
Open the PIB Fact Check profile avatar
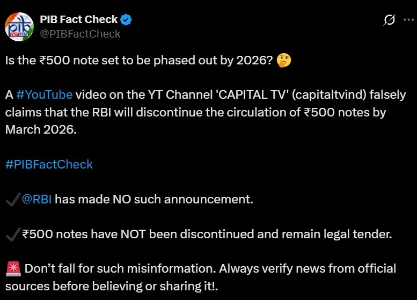20,26
